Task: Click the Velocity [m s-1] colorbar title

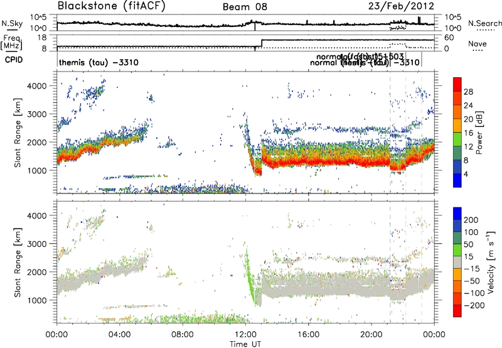Action: 491,263
